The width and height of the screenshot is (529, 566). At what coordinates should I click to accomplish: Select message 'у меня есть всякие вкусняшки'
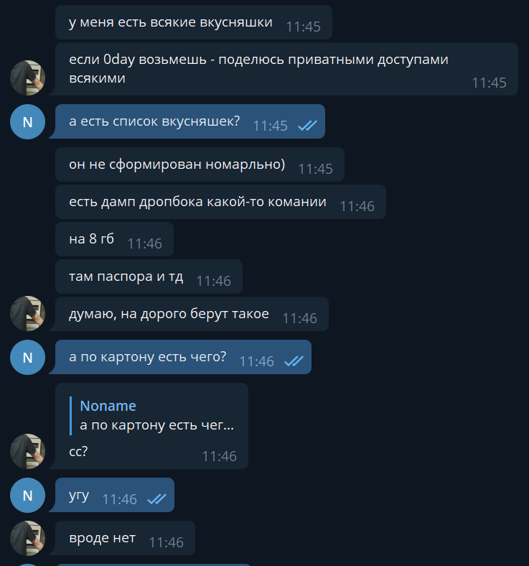(x=194, y=22)
